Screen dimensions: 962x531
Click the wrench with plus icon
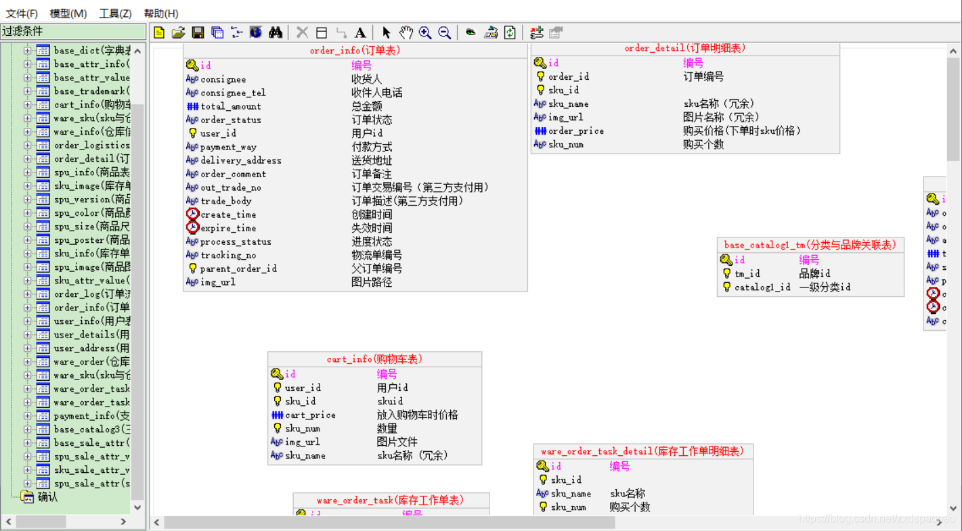pyautogui.click(x=536, y=32)
